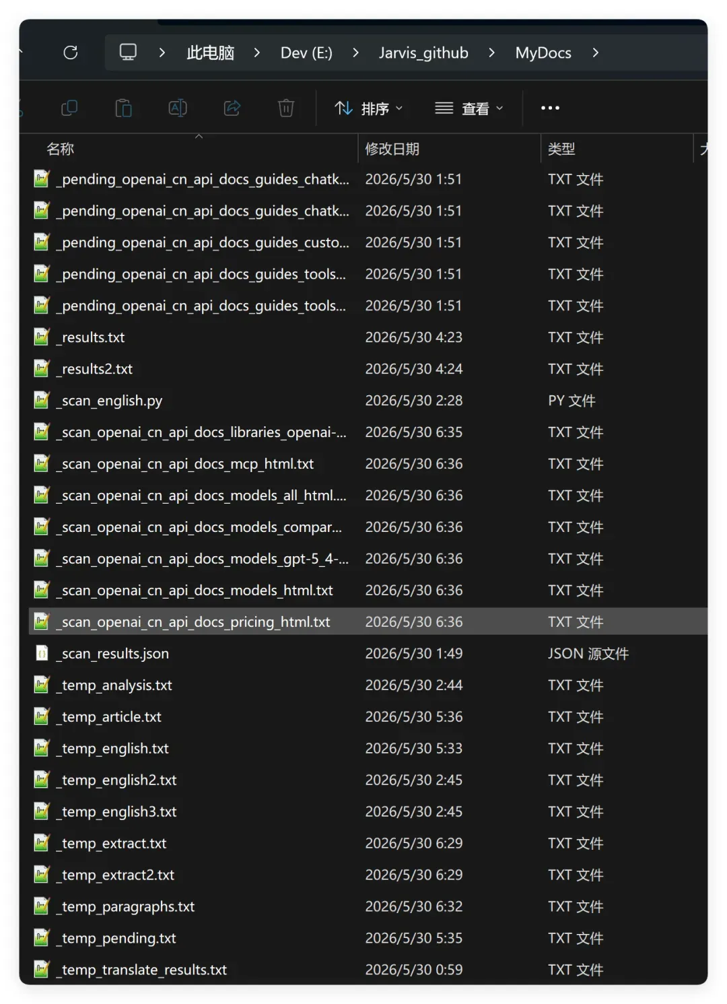Viewport: 727px width, 1004px height.
Task: Copy the selected file via toolbar
Action: click(69, 108)
